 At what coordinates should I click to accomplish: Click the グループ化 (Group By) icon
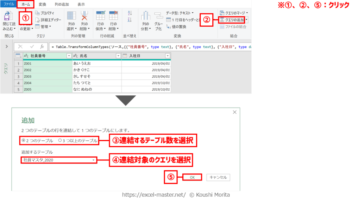coord(158,17)
